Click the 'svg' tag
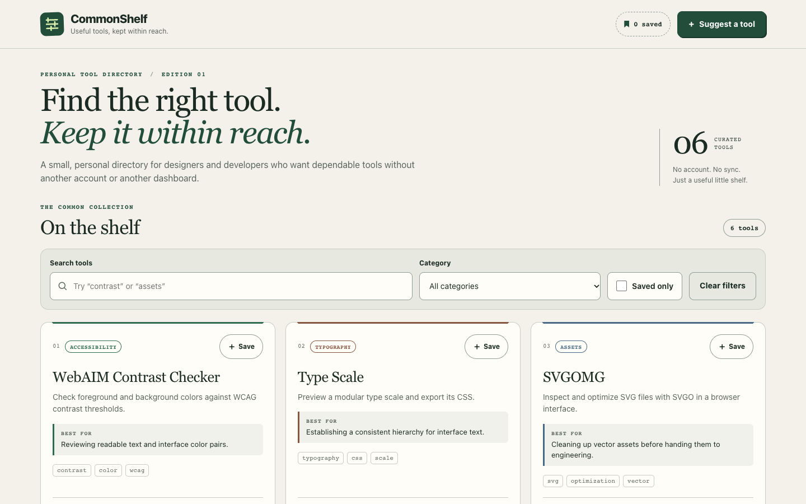 point(553,481)
